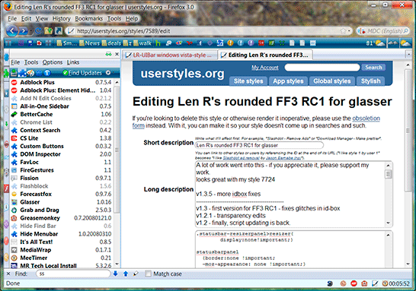416x291 pixels.
Task: Click the extension list scroll up arrow
Action: point(117,82)
